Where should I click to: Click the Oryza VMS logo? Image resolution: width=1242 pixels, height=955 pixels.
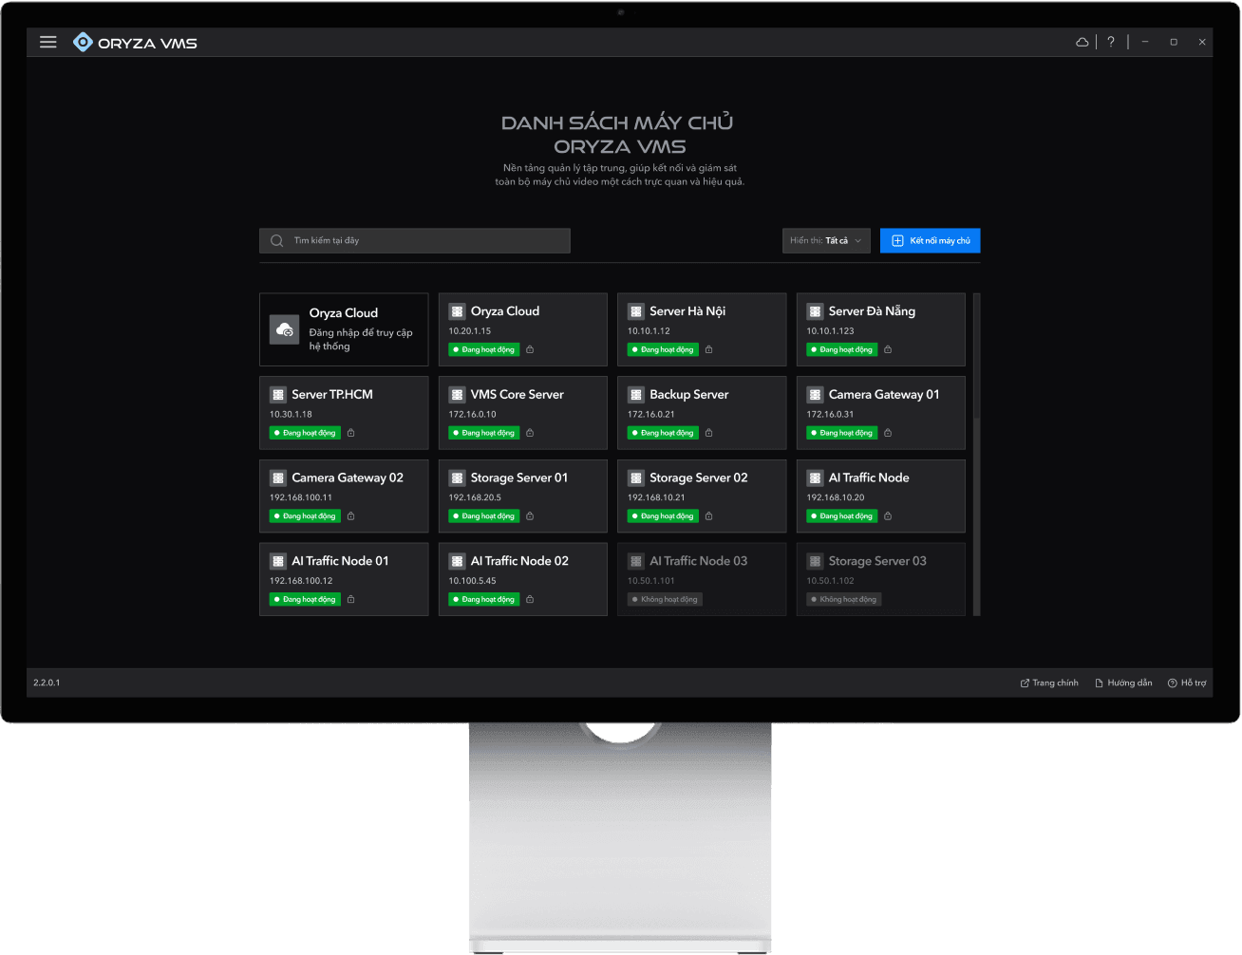[135, 43]
